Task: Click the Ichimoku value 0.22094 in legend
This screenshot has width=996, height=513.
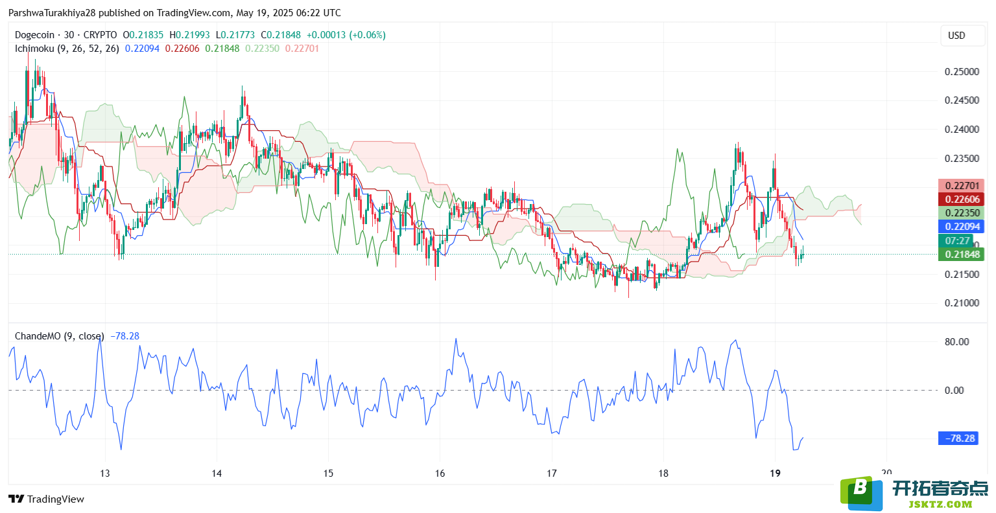Action: click(x=142, y=49)
